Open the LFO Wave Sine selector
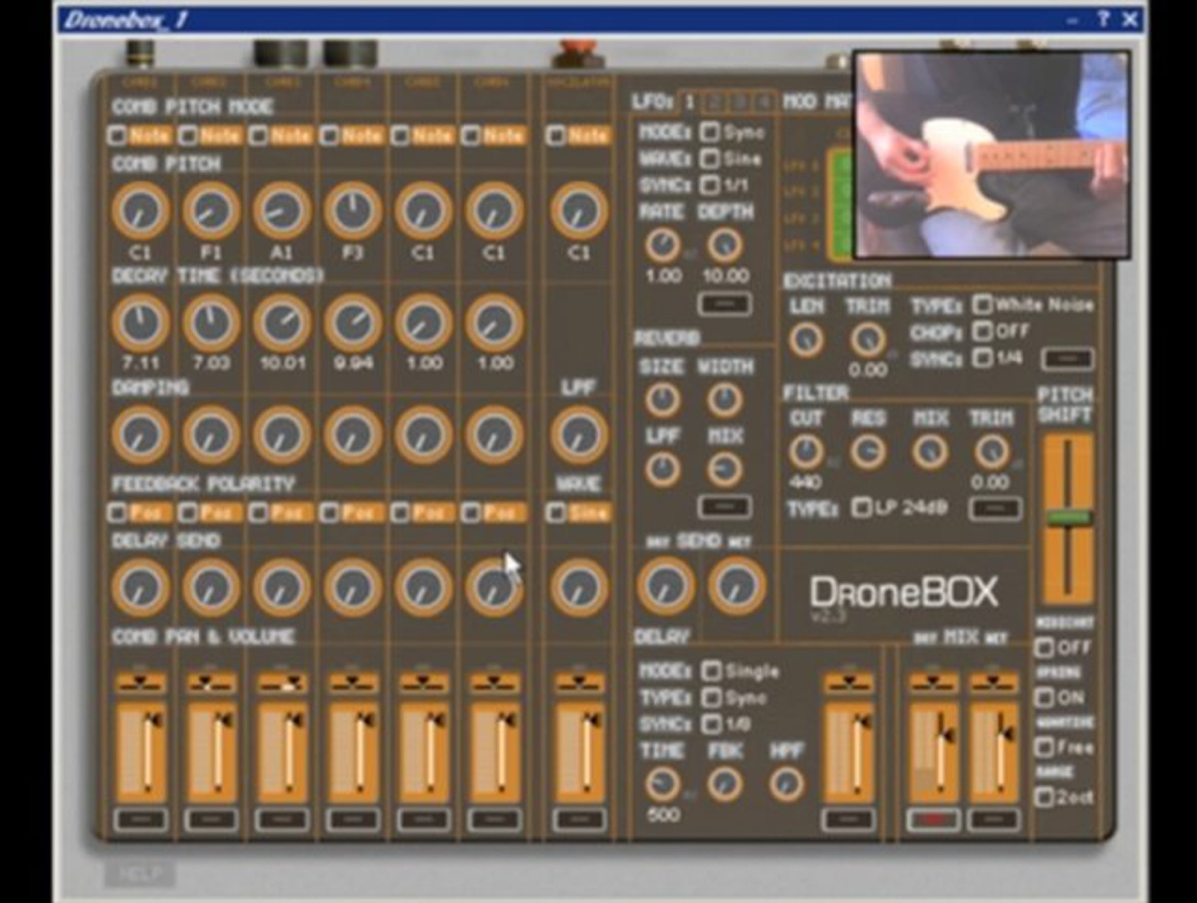1197x903 pixels. (710, 159)
